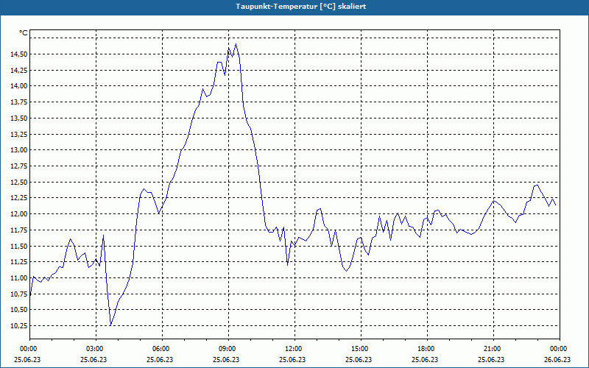The height and width of the screenshot is (368, 589).
Task: Click the 12,75 axis value
Action: [19, 166]
